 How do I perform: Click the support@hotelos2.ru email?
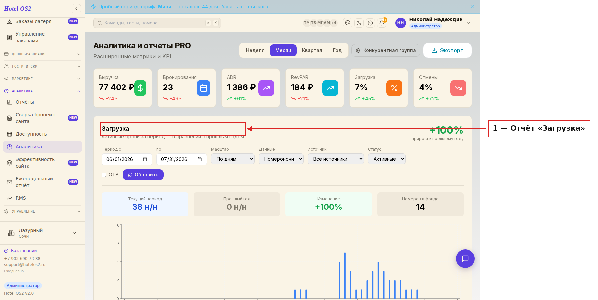pyautogui.click(x=25, y=265)
